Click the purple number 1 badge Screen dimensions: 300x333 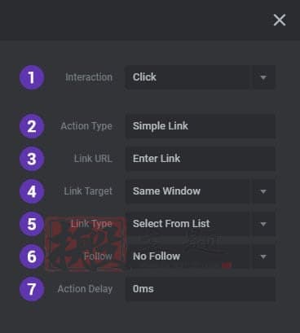click(x=32, y=77)
